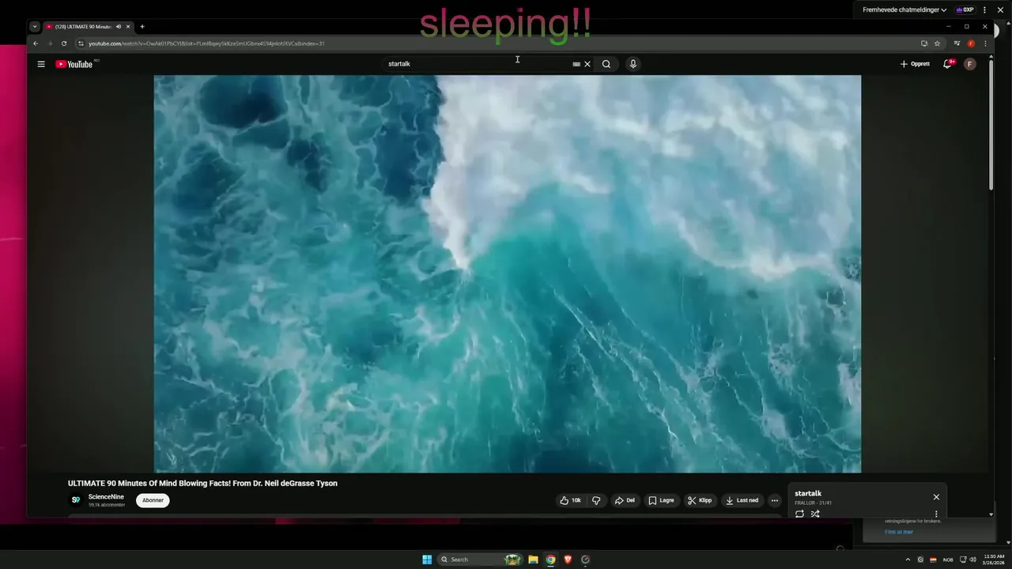Open the ScienceNine channel avatar
The image size is (1012, 569).
click(76, 500)
